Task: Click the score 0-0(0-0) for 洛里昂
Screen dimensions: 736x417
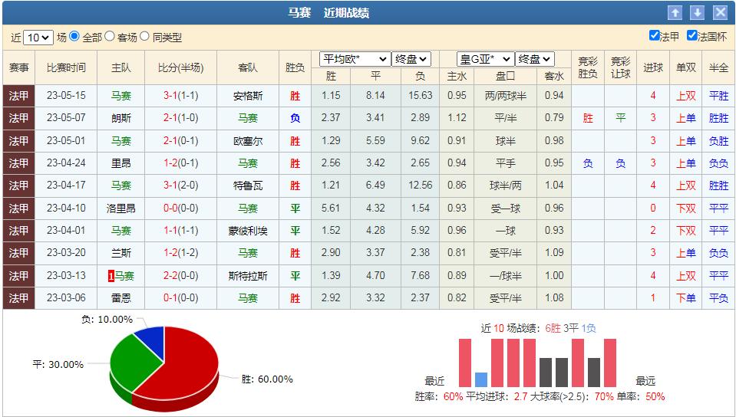Action: (x=180, y=208)
